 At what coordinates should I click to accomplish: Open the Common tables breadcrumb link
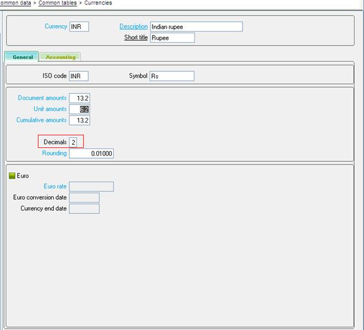[58, 3]
